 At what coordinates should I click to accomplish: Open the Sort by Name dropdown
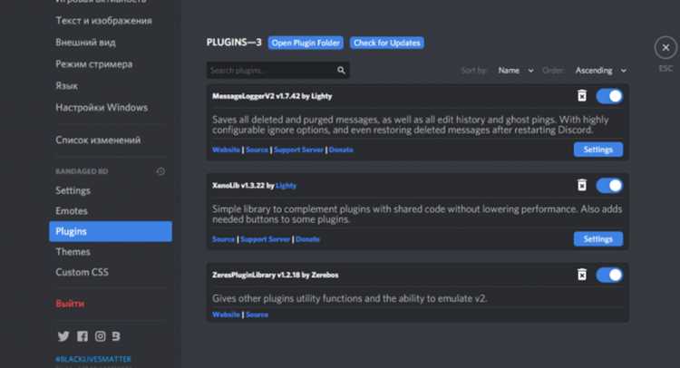click(515, 70)
